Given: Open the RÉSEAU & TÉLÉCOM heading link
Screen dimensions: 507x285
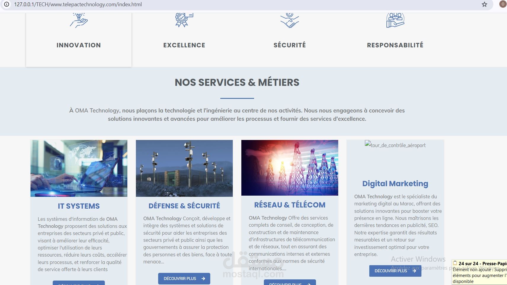Looking at the screenshot, I should 290,205.
